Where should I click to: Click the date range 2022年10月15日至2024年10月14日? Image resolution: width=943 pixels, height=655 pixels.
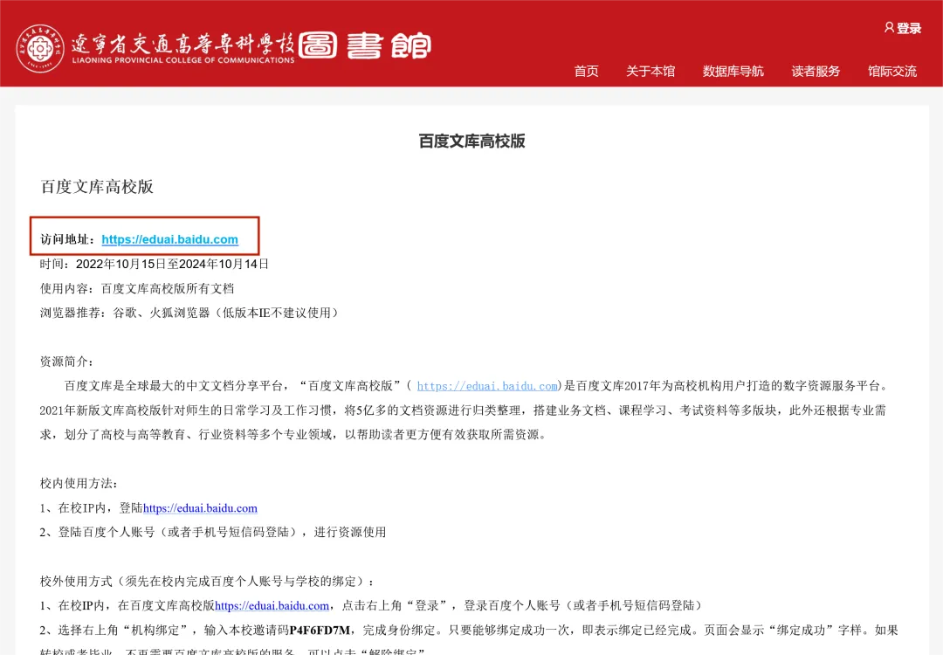pos(172,264)
